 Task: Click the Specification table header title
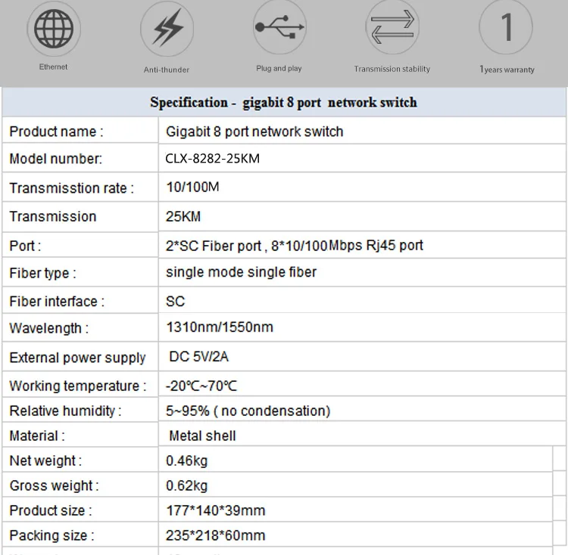[x=284, y=102]
